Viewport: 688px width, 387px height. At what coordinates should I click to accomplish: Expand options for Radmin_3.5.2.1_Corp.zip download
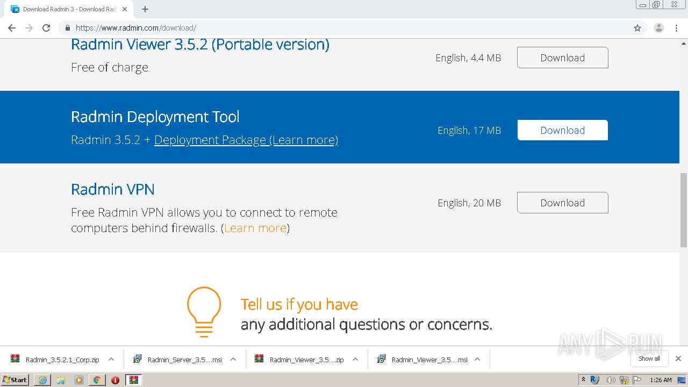pos(111,360)
